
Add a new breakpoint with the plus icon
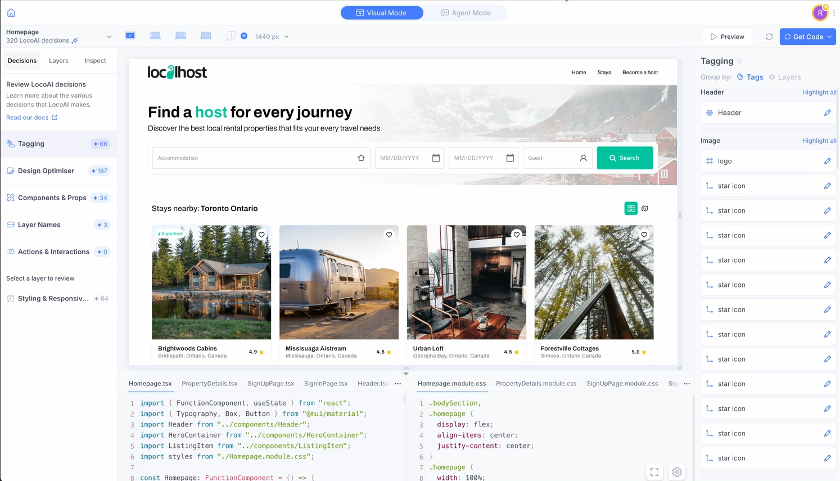[244, 35]
